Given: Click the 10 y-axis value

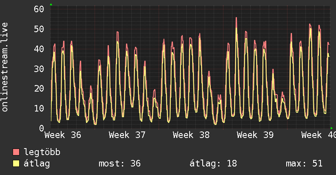Looking at the screenshot, I should (x=39, y=109).
